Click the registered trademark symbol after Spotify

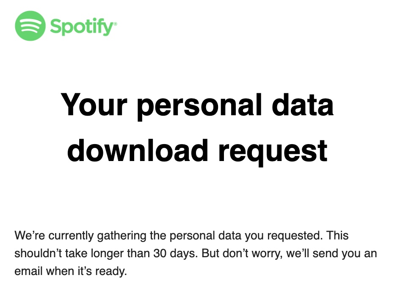tap(116, 24)
